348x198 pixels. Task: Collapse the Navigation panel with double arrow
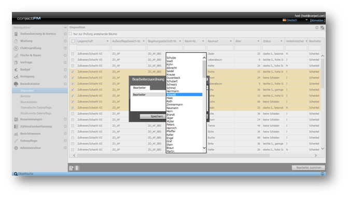tap(65, 28)
